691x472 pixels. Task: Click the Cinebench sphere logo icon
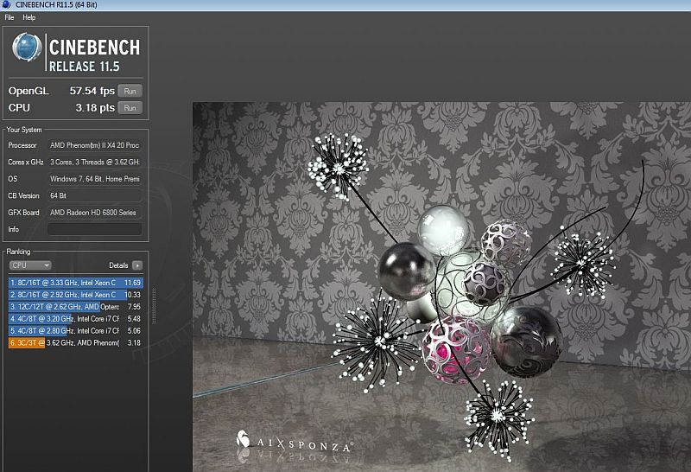[27, 47]
